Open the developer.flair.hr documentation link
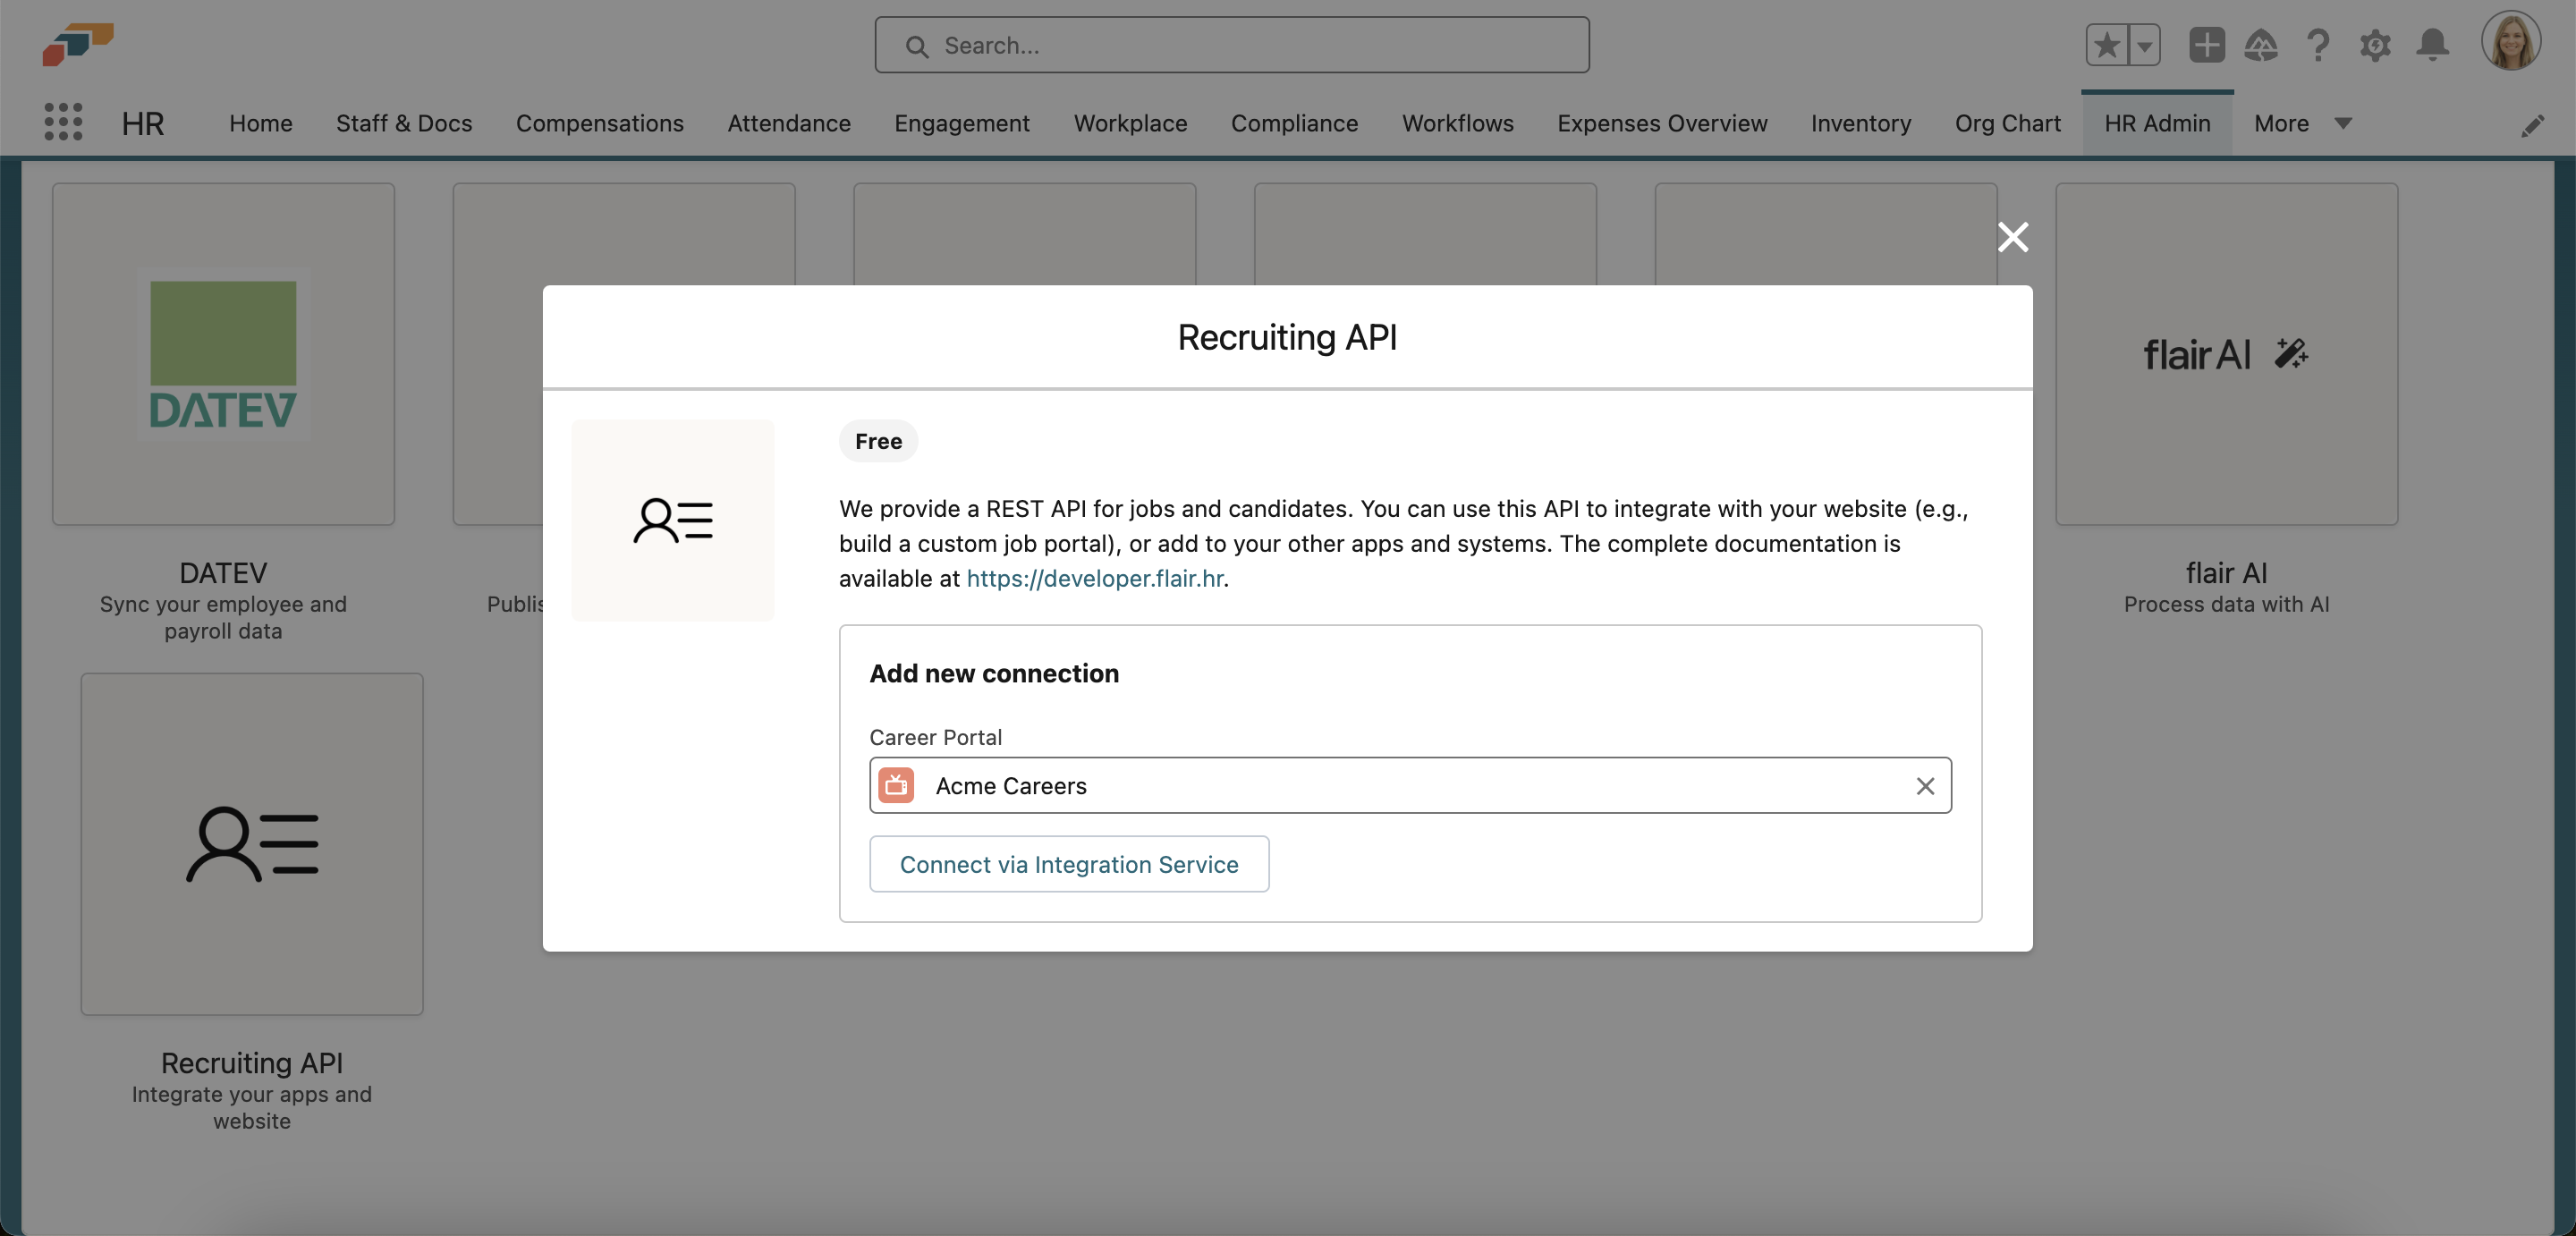Screen dimensions: 2576x1236 [x=1095, y=578]
